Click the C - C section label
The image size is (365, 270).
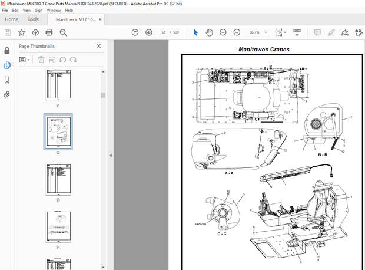(x=221, y=234)
